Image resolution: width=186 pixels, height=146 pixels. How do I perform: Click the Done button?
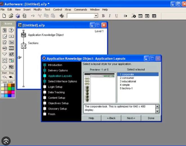click(x=151, y=118)
